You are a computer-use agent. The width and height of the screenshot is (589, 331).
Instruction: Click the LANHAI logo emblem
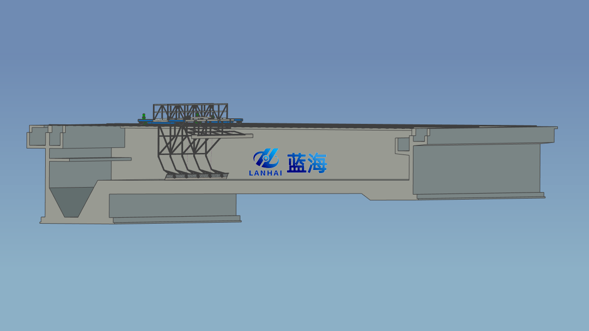point(266,159)
